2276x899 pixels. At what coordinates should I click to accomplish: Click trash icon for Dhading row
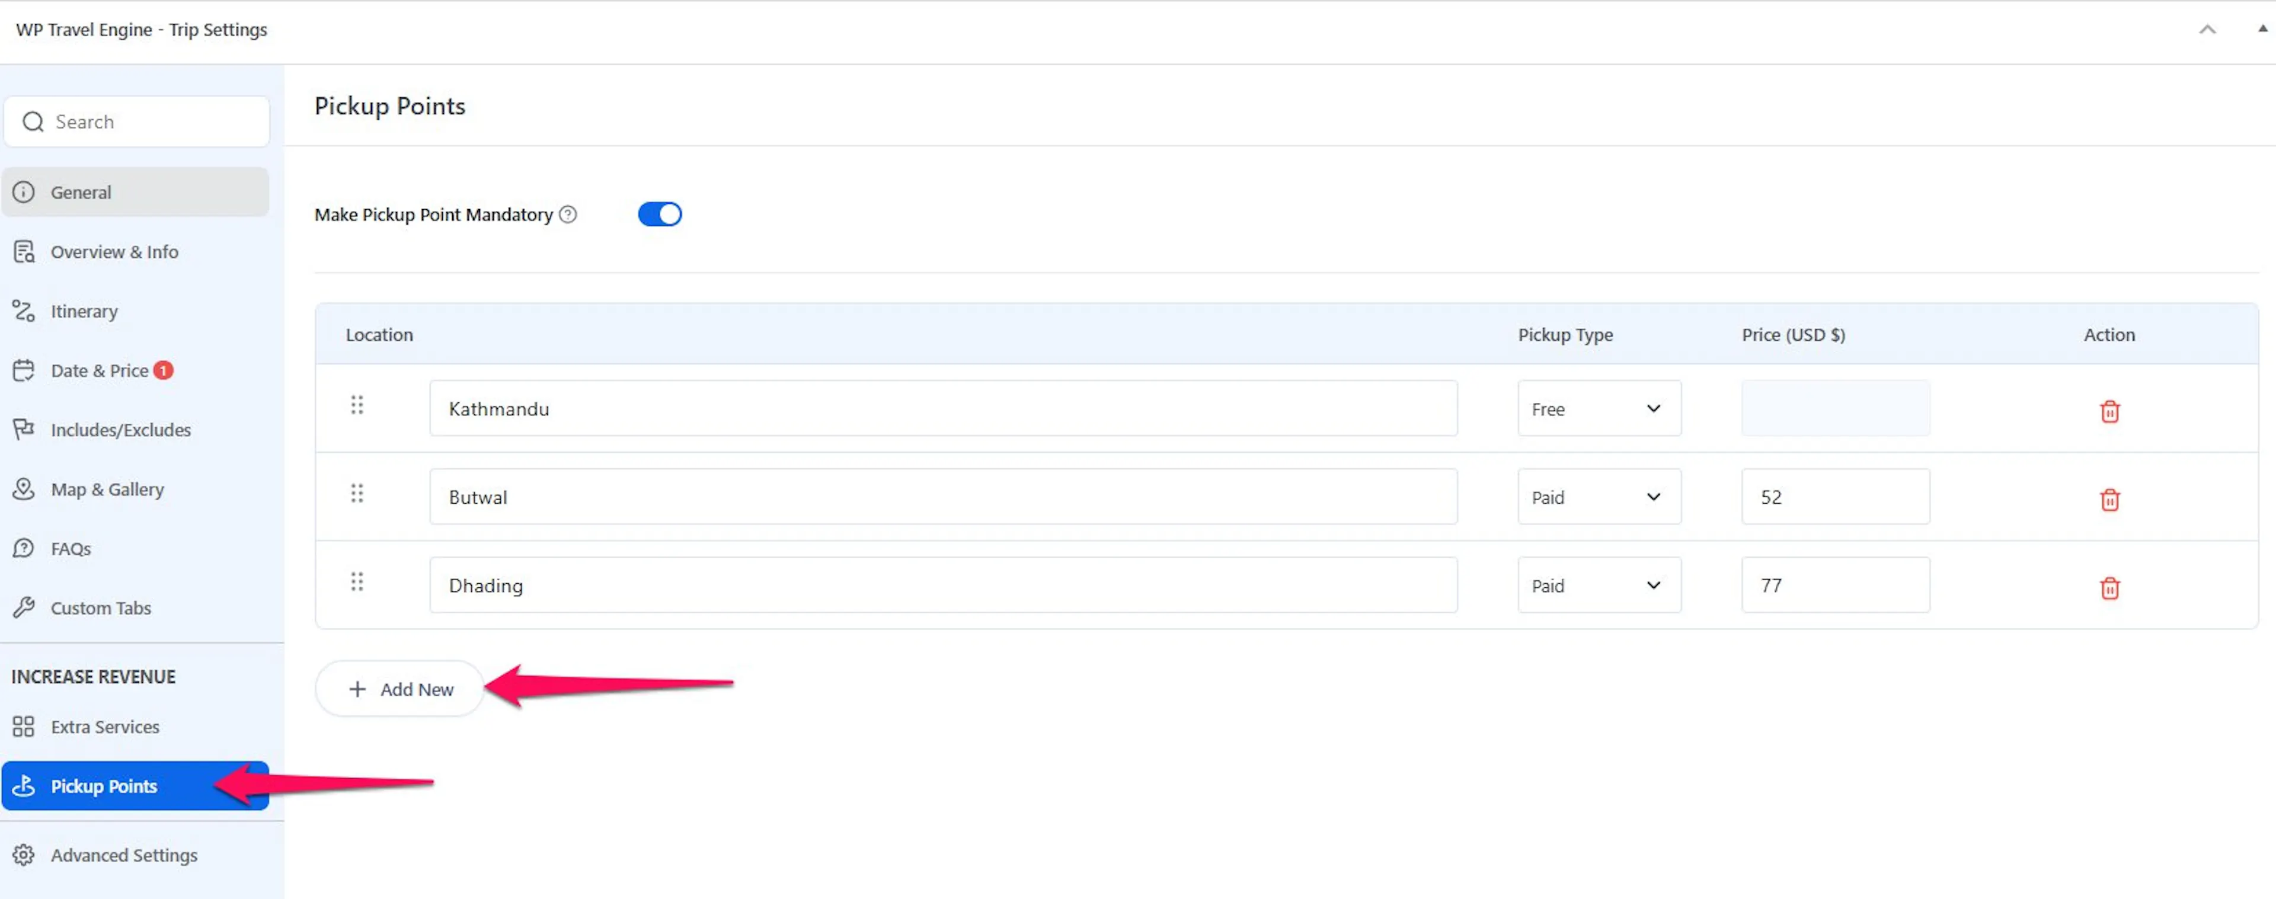pyautogui.click(x=2109, y=587)
